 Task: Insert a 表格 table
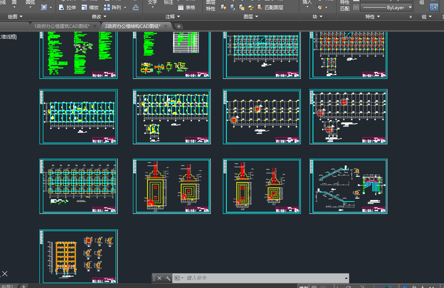[186, 7]
